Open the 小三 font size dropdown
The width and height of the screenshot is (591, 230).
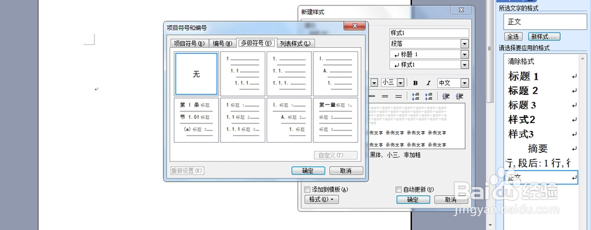[x=400, y=83]
